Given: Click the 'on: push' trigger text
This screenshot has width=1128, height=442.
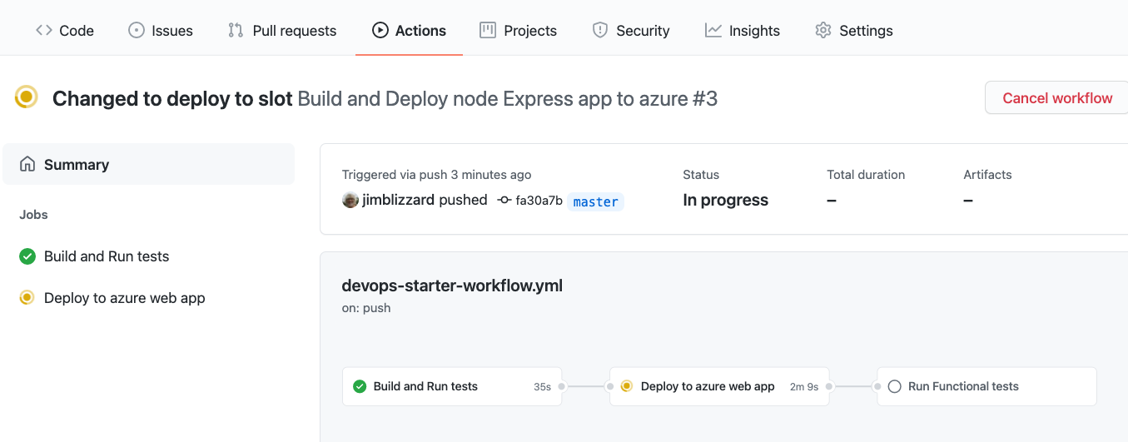Looking at the screenshot, I should pyautogui.click(x=365, y=308).
